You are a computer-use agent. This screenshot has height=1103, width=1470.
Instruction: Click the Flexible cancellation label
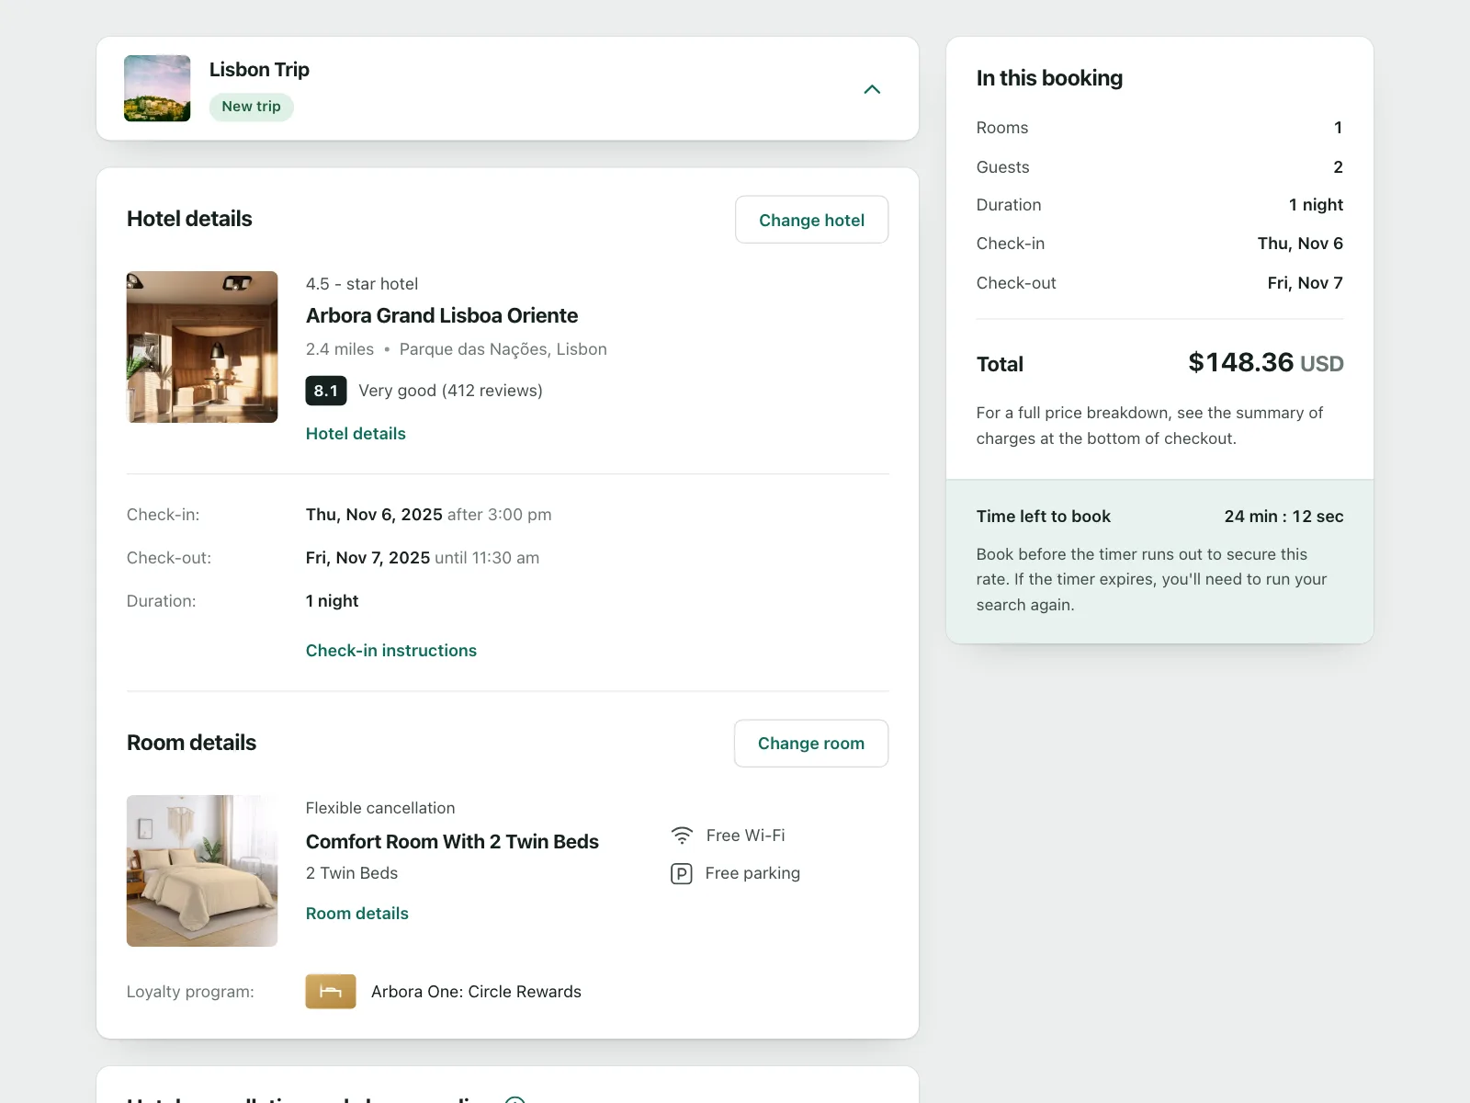point(380,808)
